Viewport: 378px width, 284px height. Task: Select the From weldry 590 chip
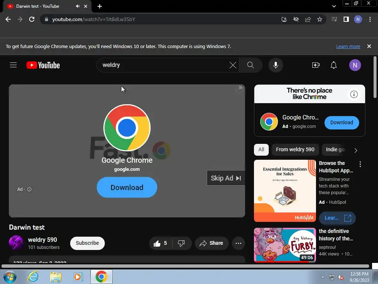coord(295,149)
